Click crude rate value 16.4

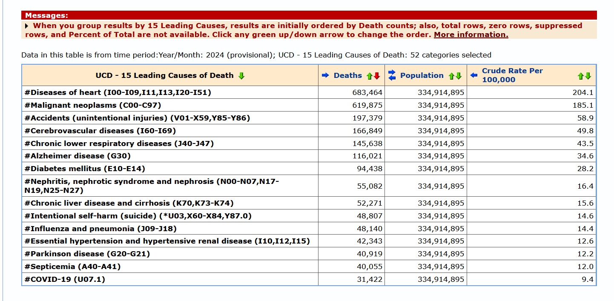click(x=585, y=186)
